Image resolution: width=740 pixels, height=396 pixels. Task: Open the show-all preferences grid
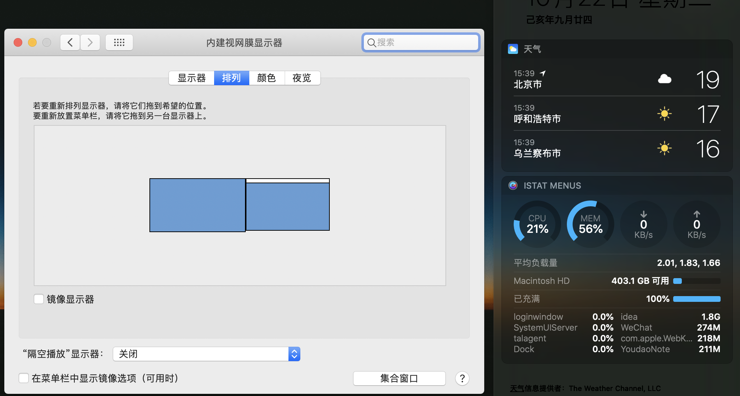(119, 42)
